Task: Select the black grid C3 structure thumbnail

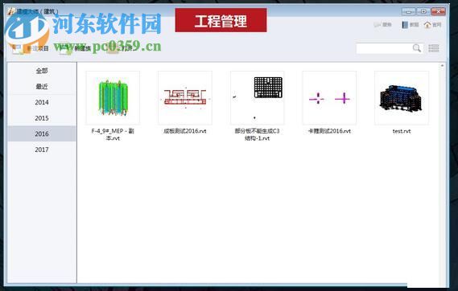Action: coord(257,98)
